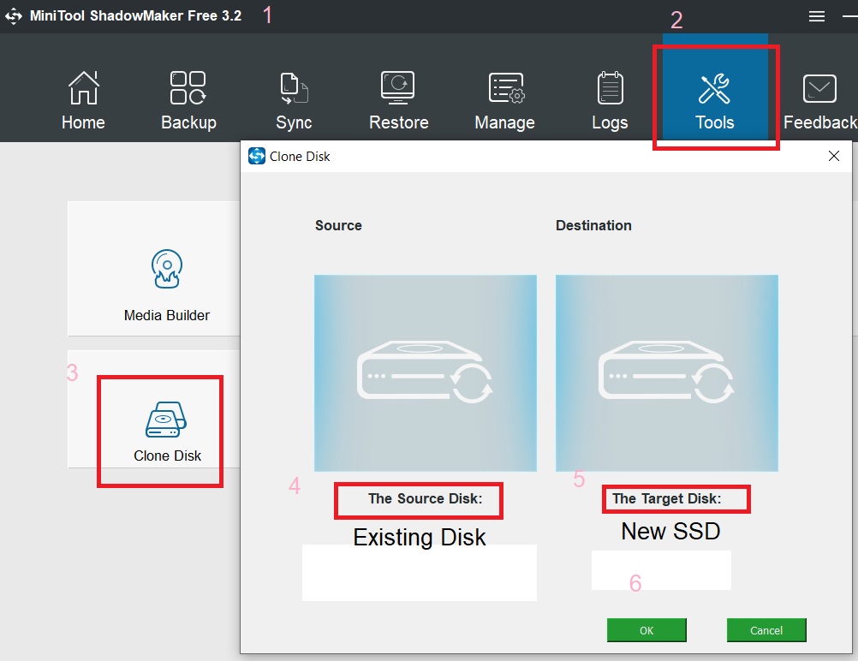Image resolution: width=858 pixels, height=661 pixels.
Task: Click the Clone Disk dialog title icon
Action: (x=257, y=156)
